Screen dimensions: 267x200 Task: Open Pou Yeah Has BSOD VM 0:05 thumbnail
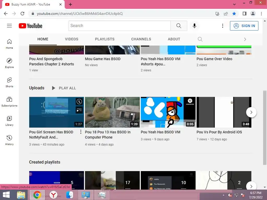(168, 112)
